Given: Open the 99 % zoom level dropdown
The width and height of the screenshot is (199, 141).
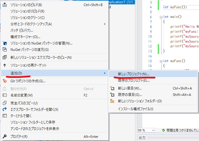Looking at the screenshot, I should pos(153,130).
